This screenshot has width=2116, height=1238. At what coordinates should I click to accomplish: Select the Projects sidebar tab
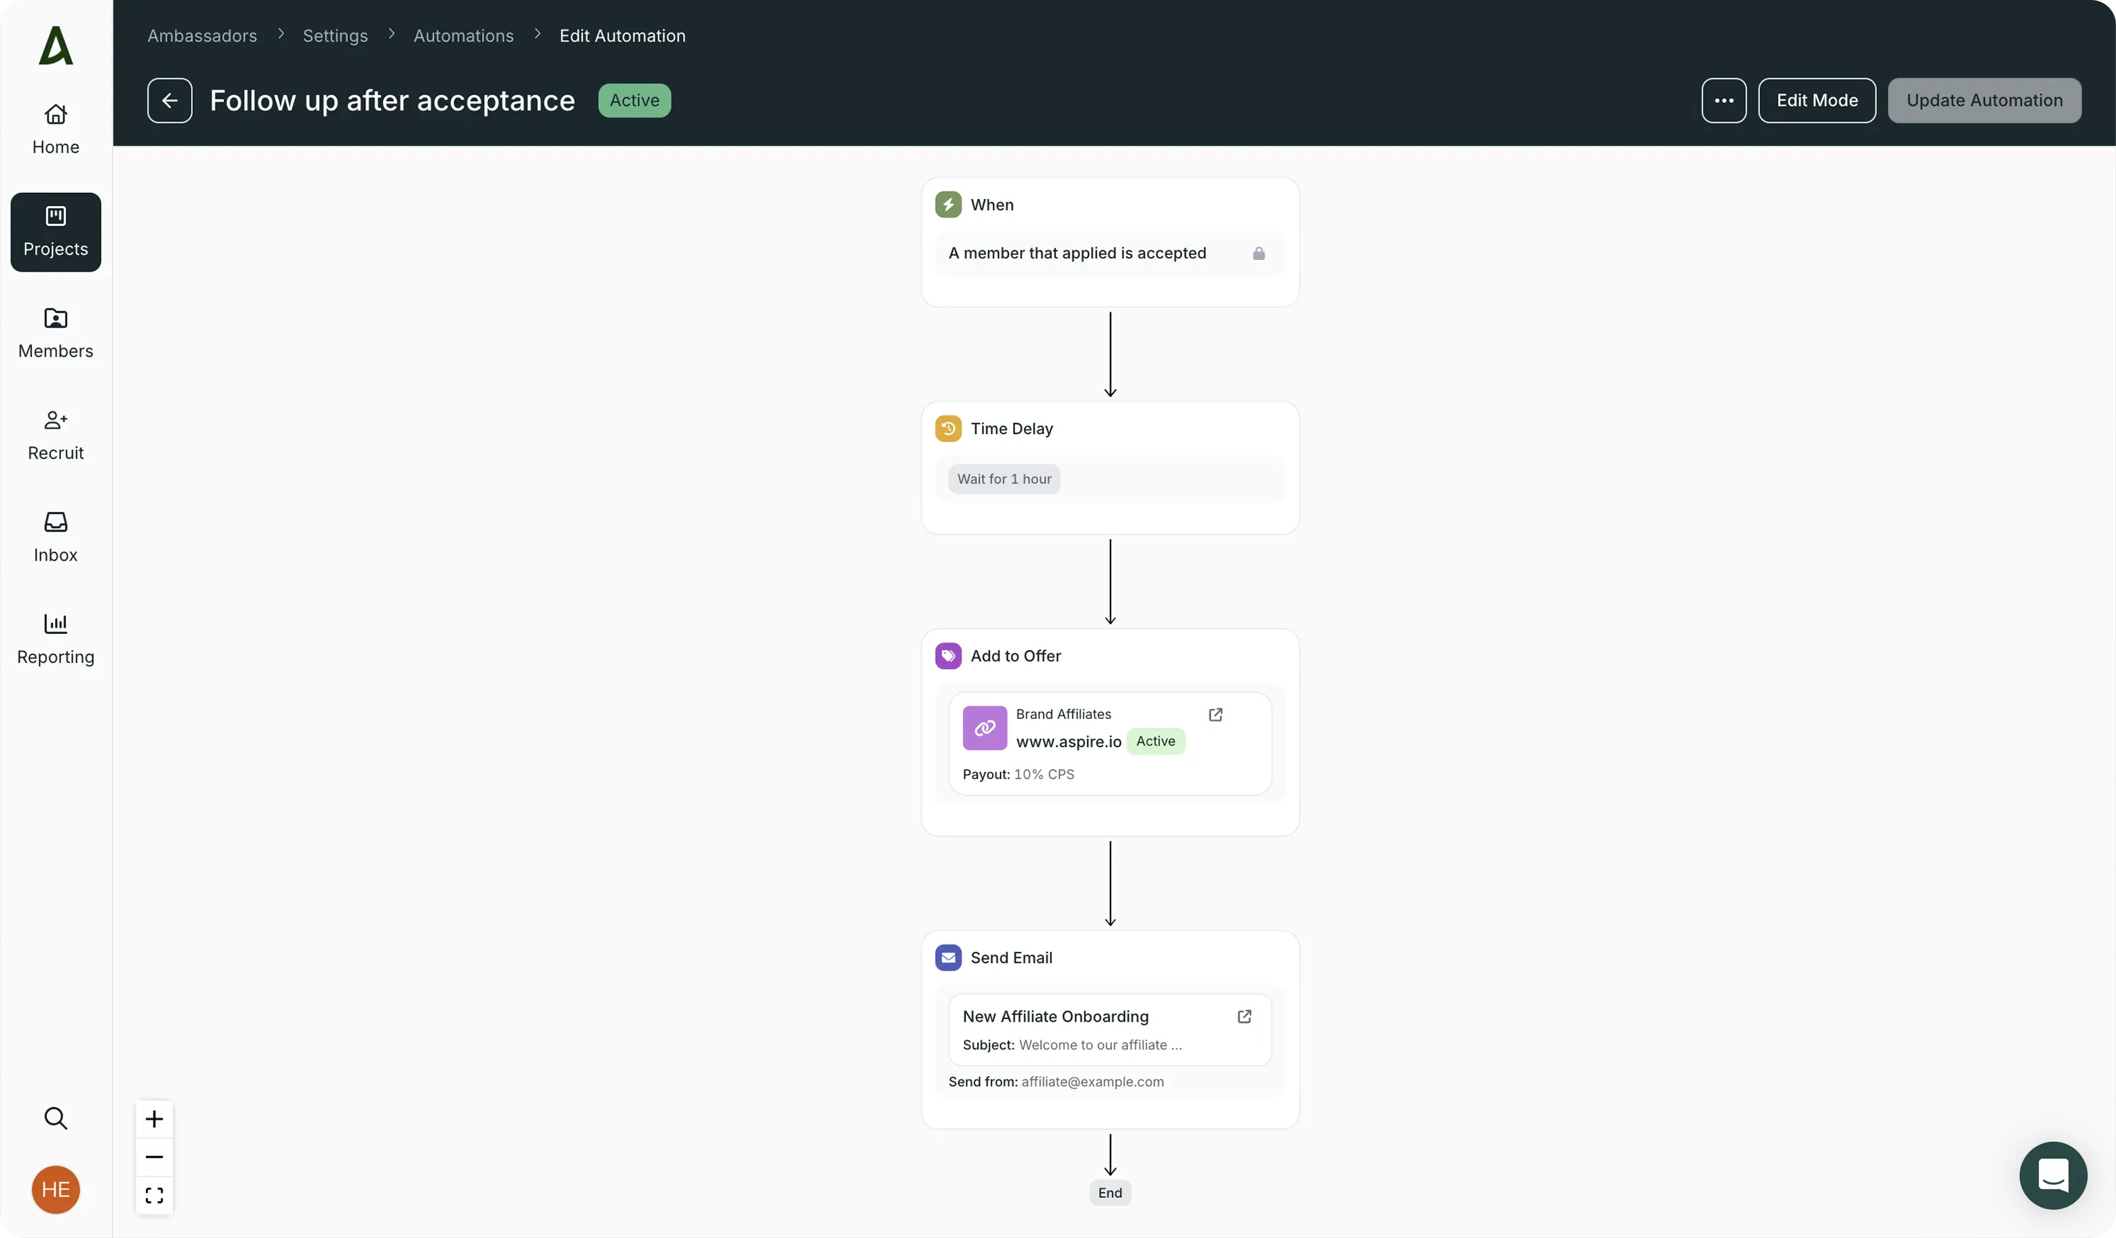[55, 232]
